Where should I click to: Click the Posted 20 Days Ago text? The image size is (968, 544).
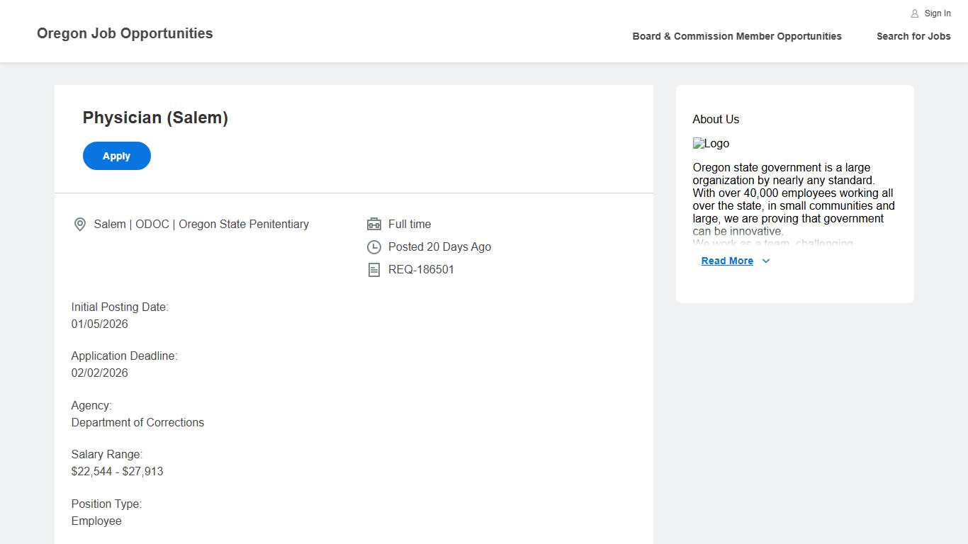pyautogui.click(x=439, y=247)
